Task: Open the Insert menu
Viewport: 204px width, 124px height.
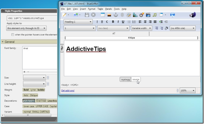Action: [x=83, y=9]
